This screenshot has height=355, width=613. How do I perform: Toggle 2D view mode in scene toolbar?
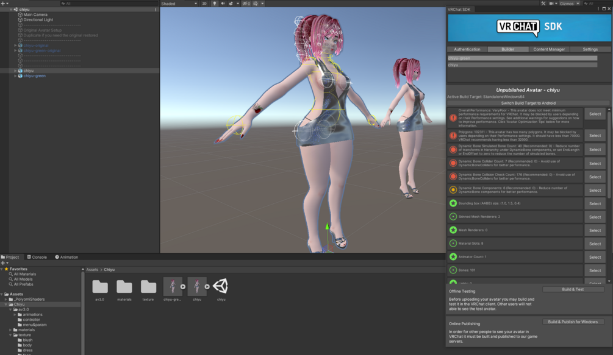tap(204, 4)
